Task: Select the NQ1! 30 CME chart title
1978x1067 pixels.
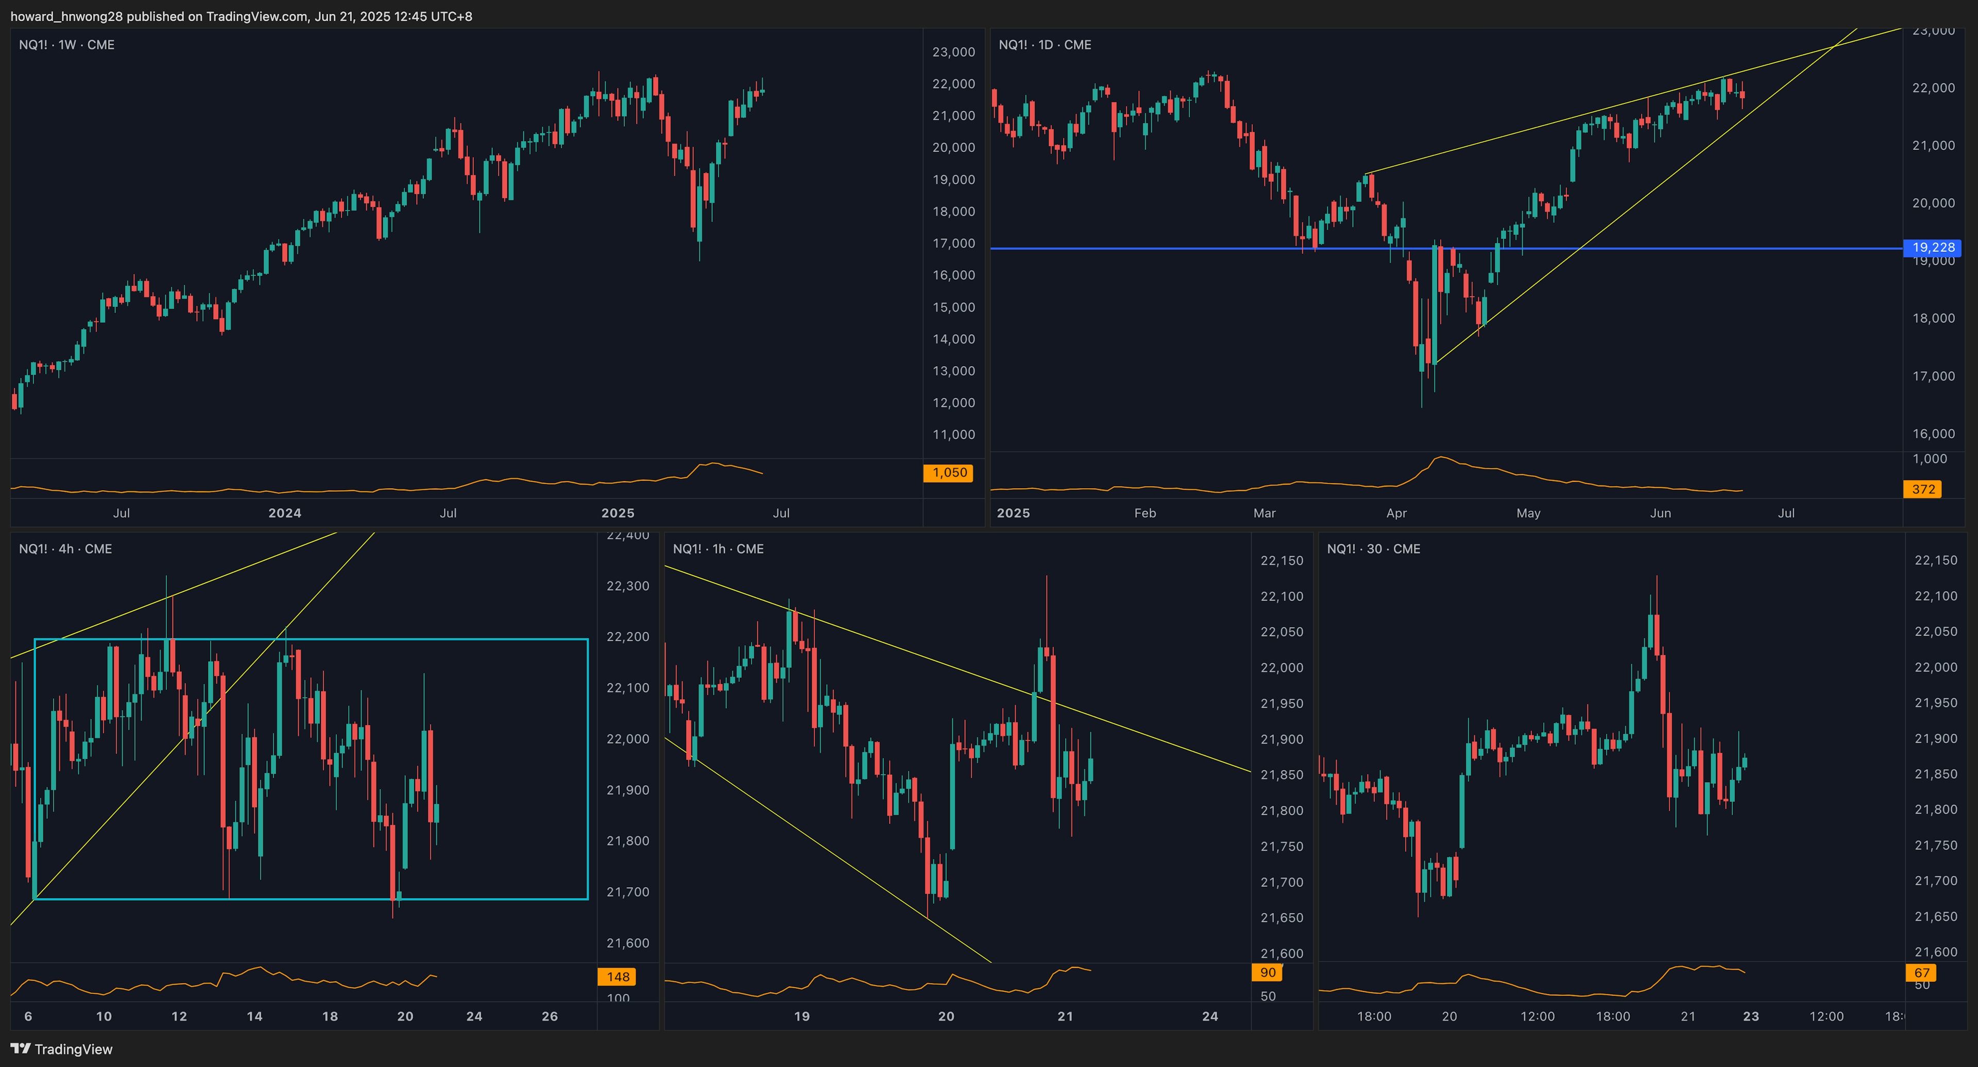Action: (1373, 549)
